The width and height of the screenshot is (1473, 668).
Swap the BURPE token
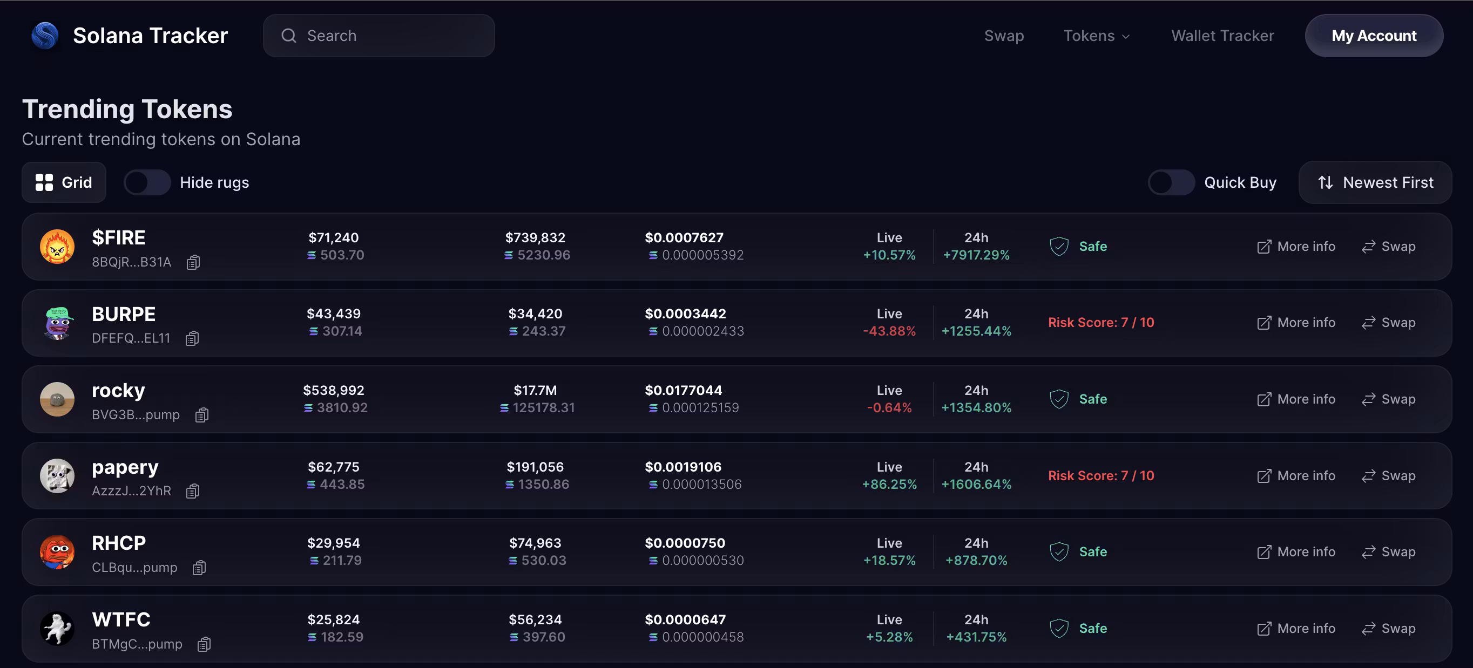1388,322
